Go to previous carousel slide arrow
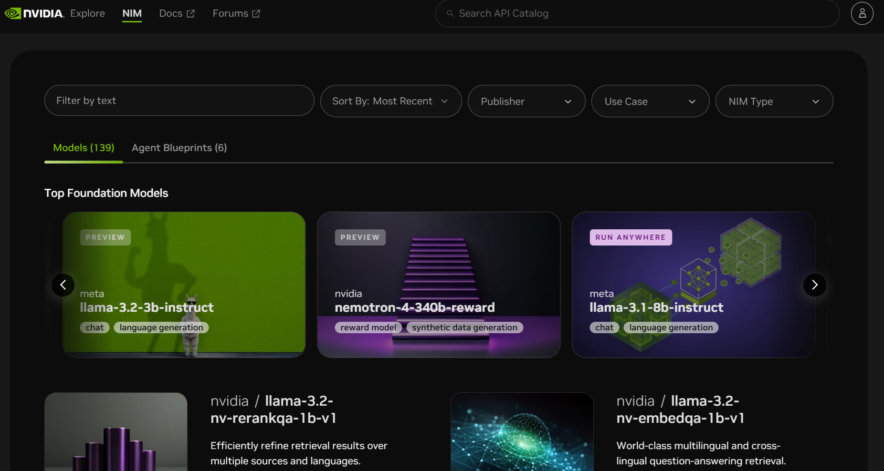Image resolution: width=884 pixels, height=471 pixels. [63, 285]
